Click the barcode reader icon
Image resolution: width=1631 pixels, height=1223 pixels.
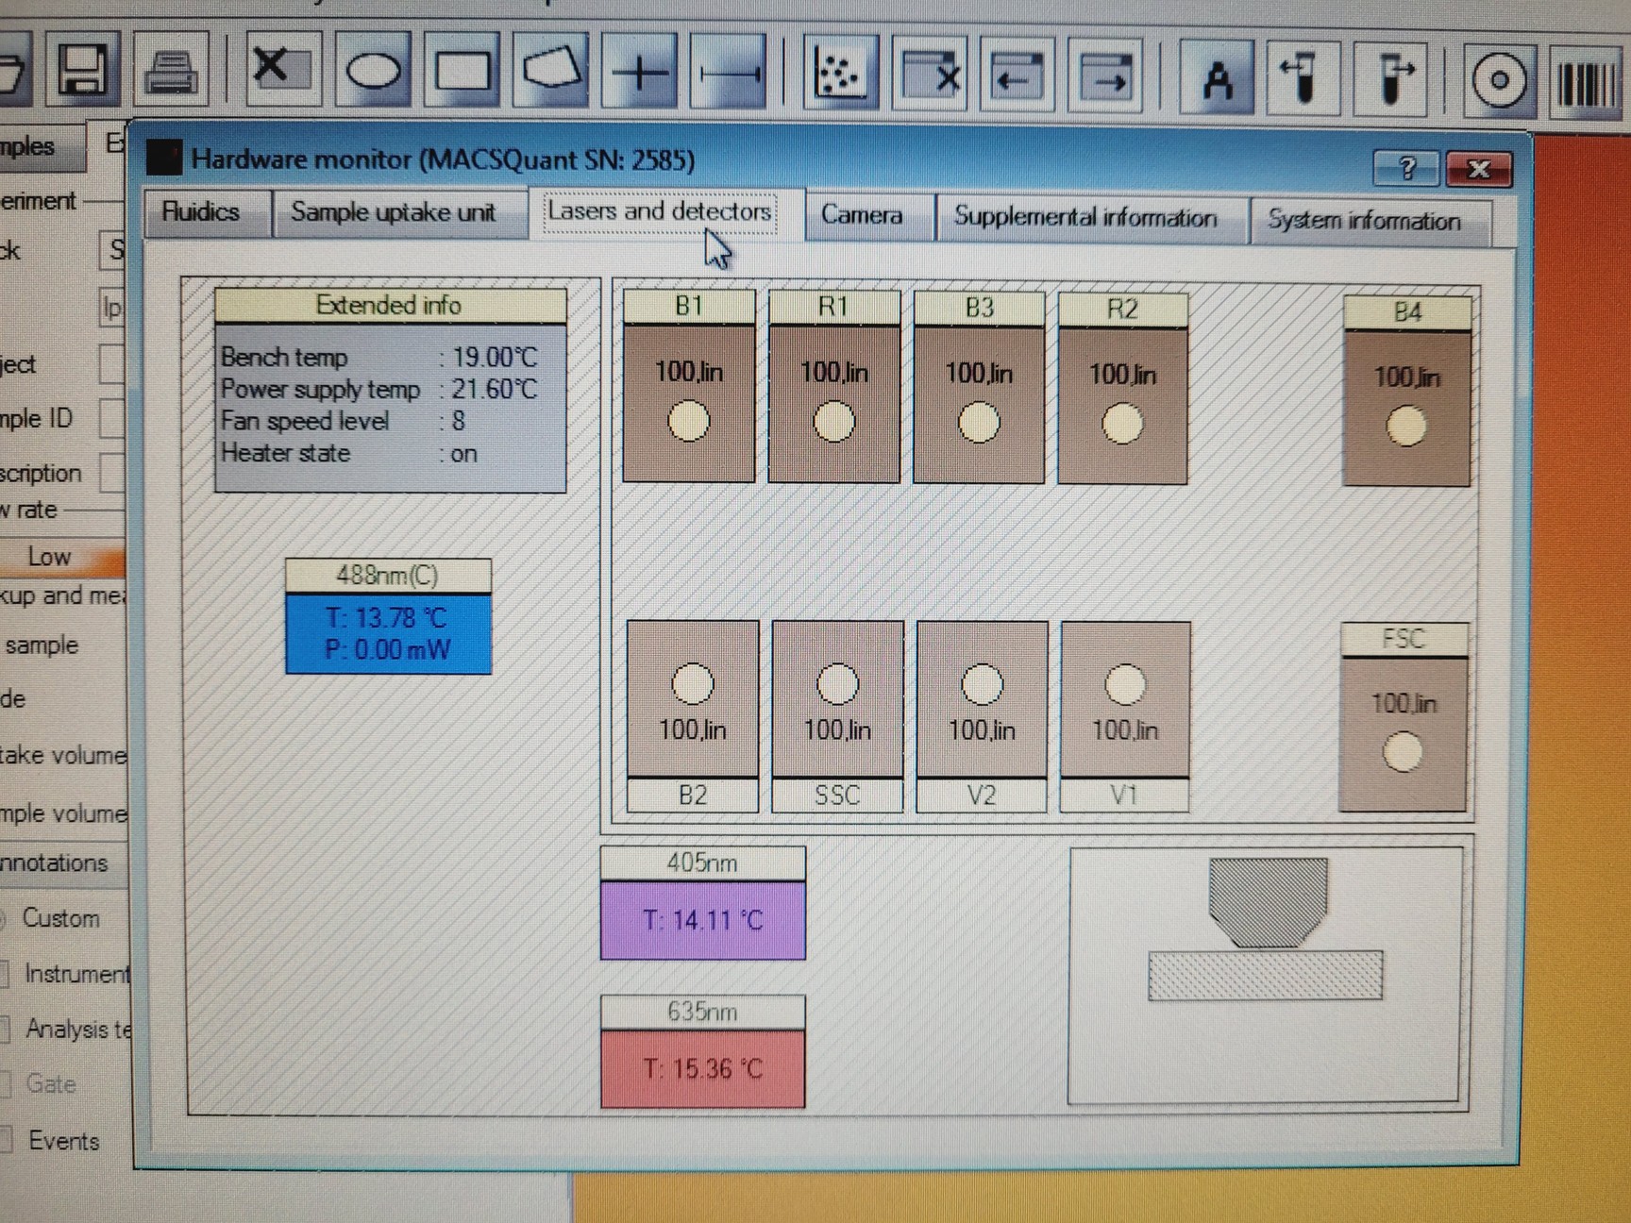pyautogui.click(x=1588, y=83)
